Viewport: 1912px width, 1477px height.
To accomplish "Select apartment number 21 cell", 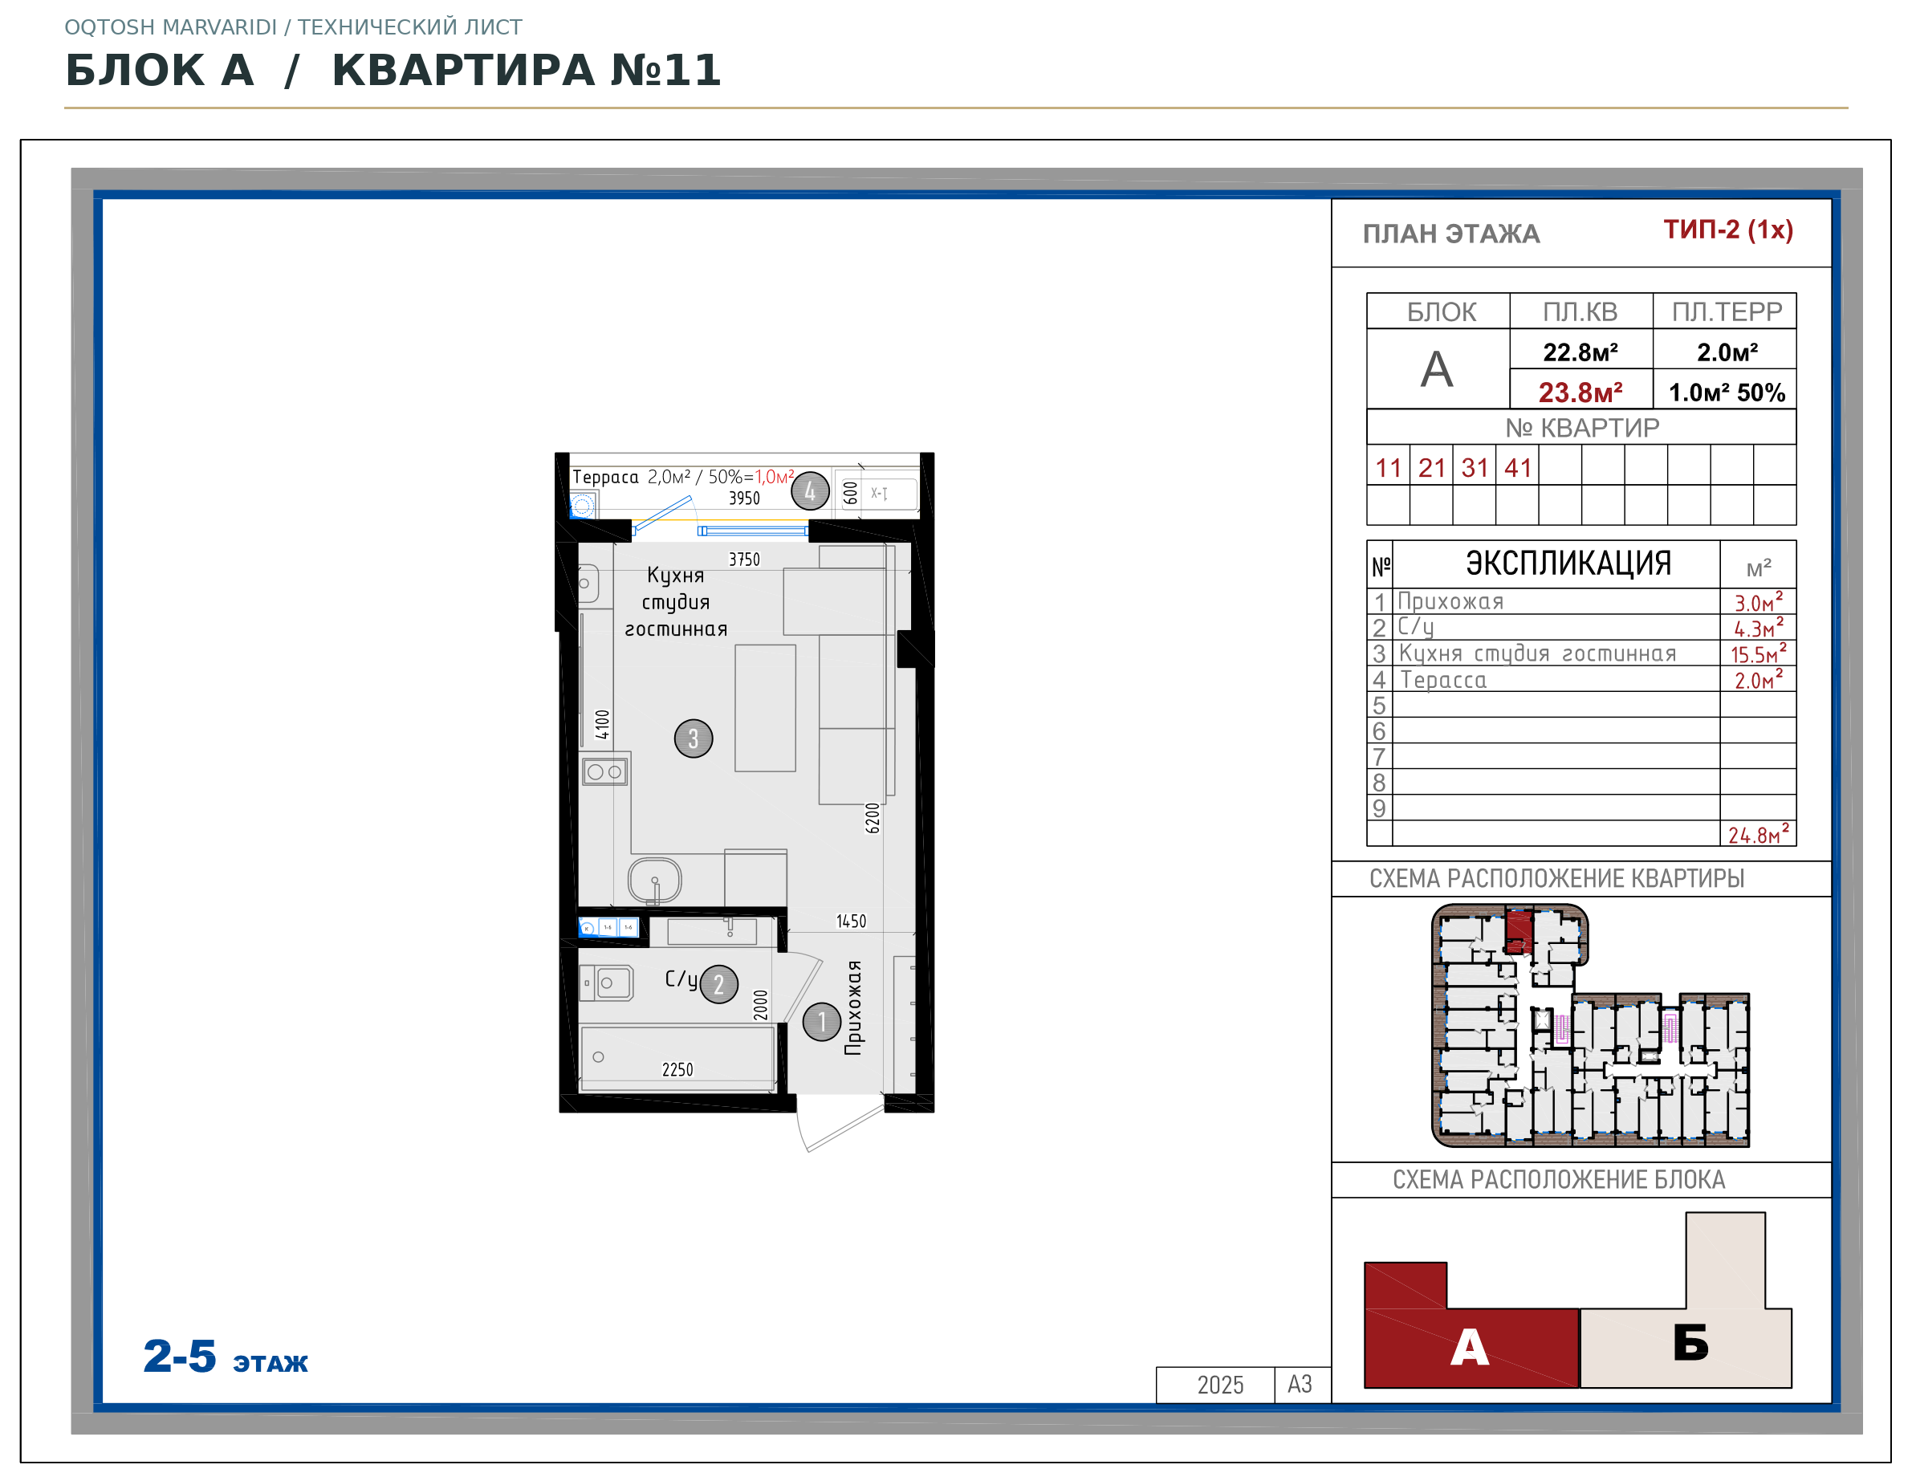I will (1431, 467).
